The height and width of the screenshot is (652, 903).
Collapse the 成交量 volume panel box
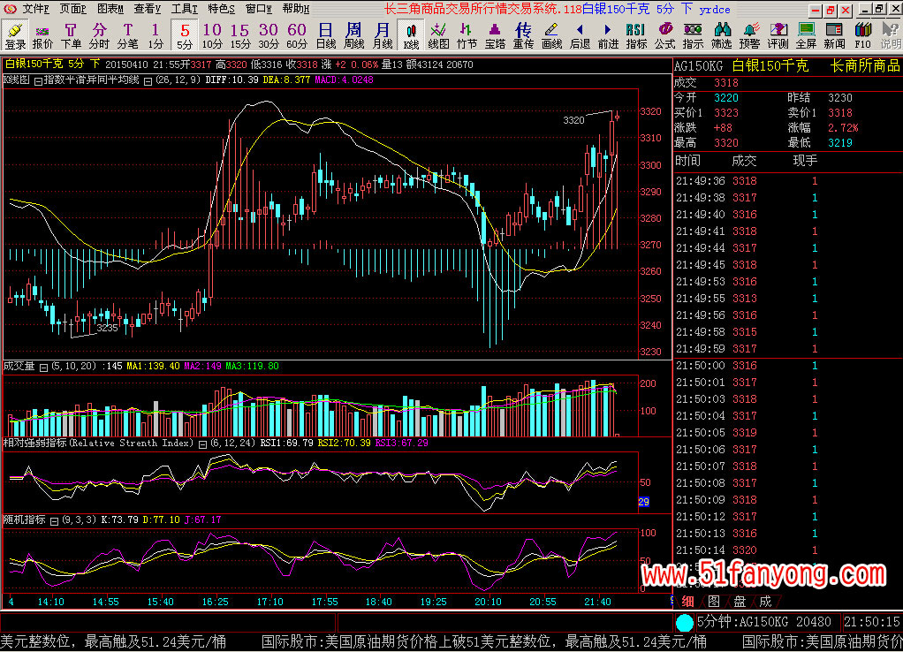tap(44, 366)
